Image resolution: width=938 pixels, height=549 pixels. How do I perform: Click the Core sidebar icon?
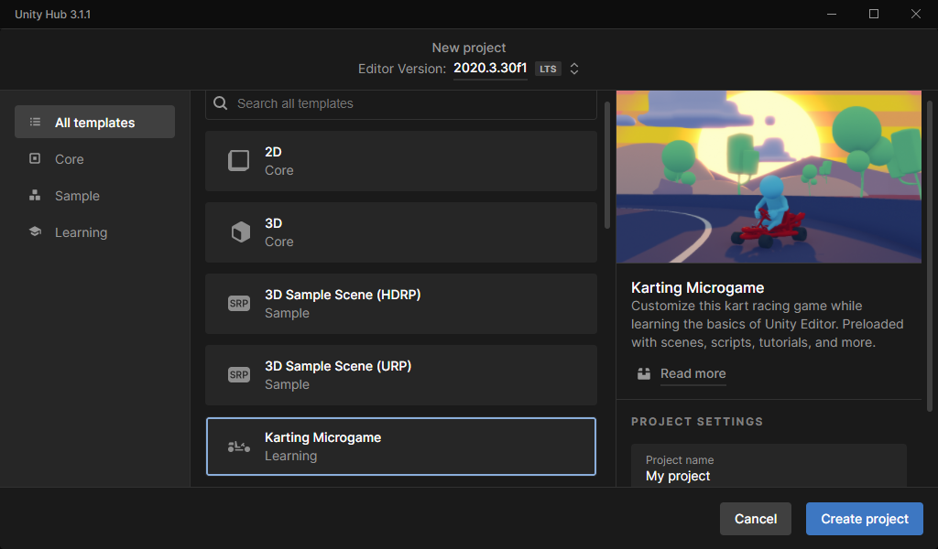[37, 158]
